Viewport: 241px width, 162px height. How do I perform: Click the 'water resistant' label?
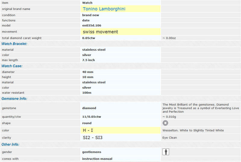[x=13, y=93]
